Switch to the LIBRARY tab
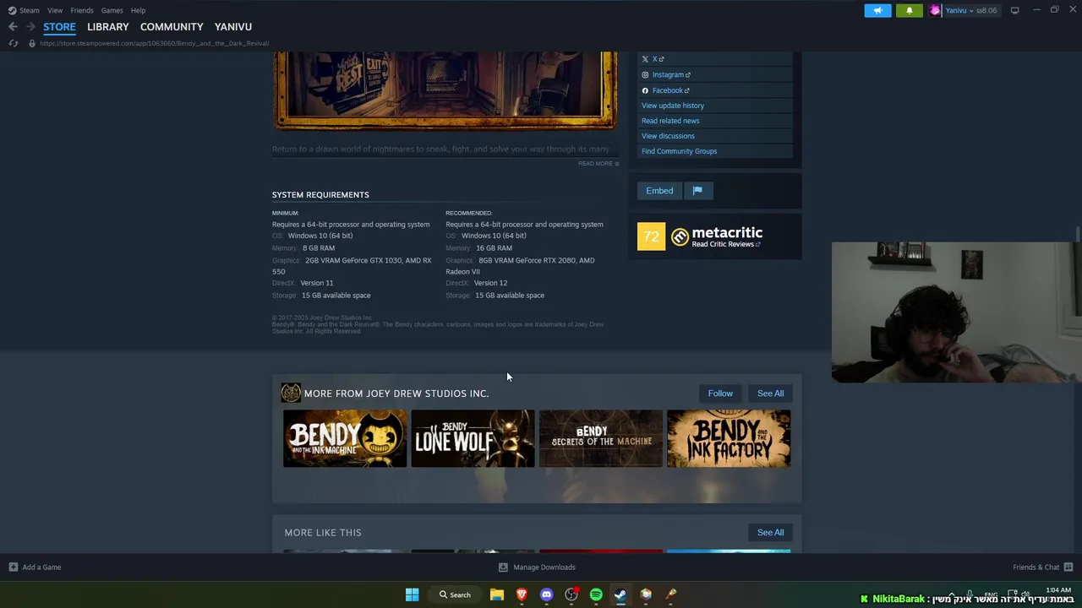The width and height of the screenshot is (1082, 608). (108, 27)
